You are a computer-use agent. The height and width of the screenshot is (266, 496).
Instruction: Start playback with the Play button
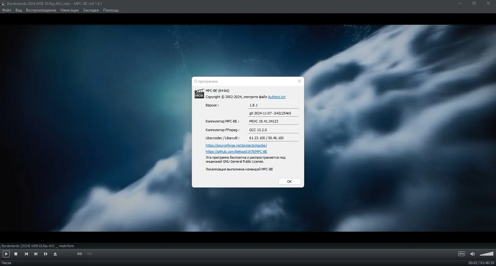click(x=6, y=254)
